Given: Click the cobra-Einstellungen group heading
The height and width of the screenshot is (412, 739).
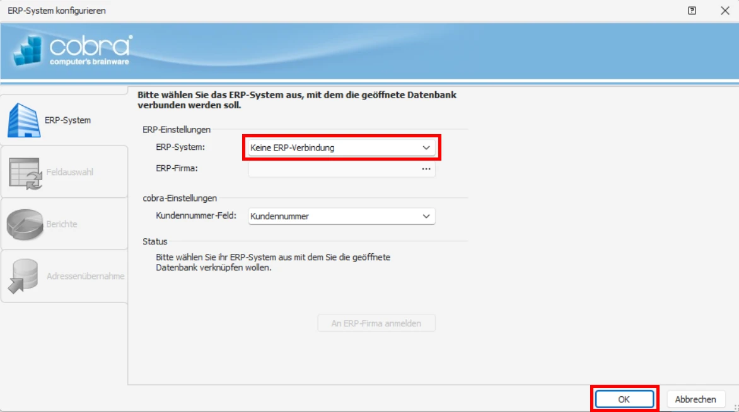Looking at the screenshot, I should pyautogui.click(x=180, y=198).
